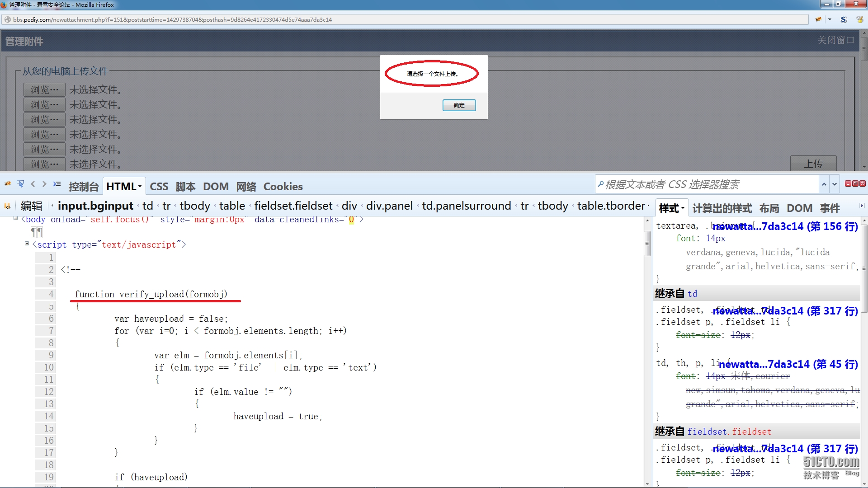Switch to the 布局 layout side tab

(x=769, y=208)
